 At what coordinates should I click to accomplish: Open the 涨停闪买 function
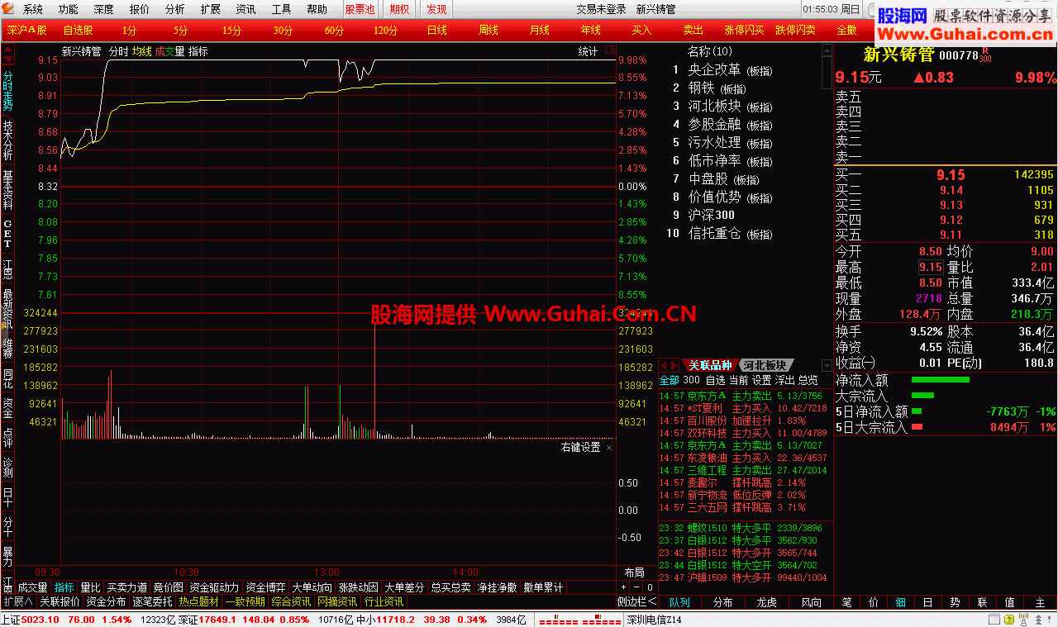pyautogui.click(x=744, y=30)
